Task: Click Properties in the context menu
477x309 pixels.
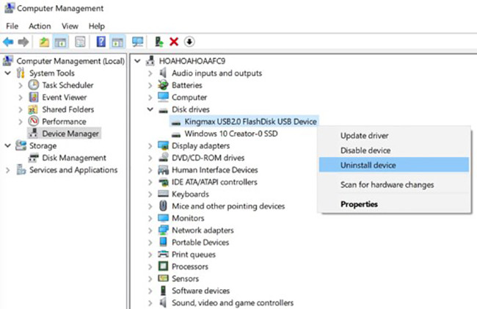Action: click(x=359, y=204)
